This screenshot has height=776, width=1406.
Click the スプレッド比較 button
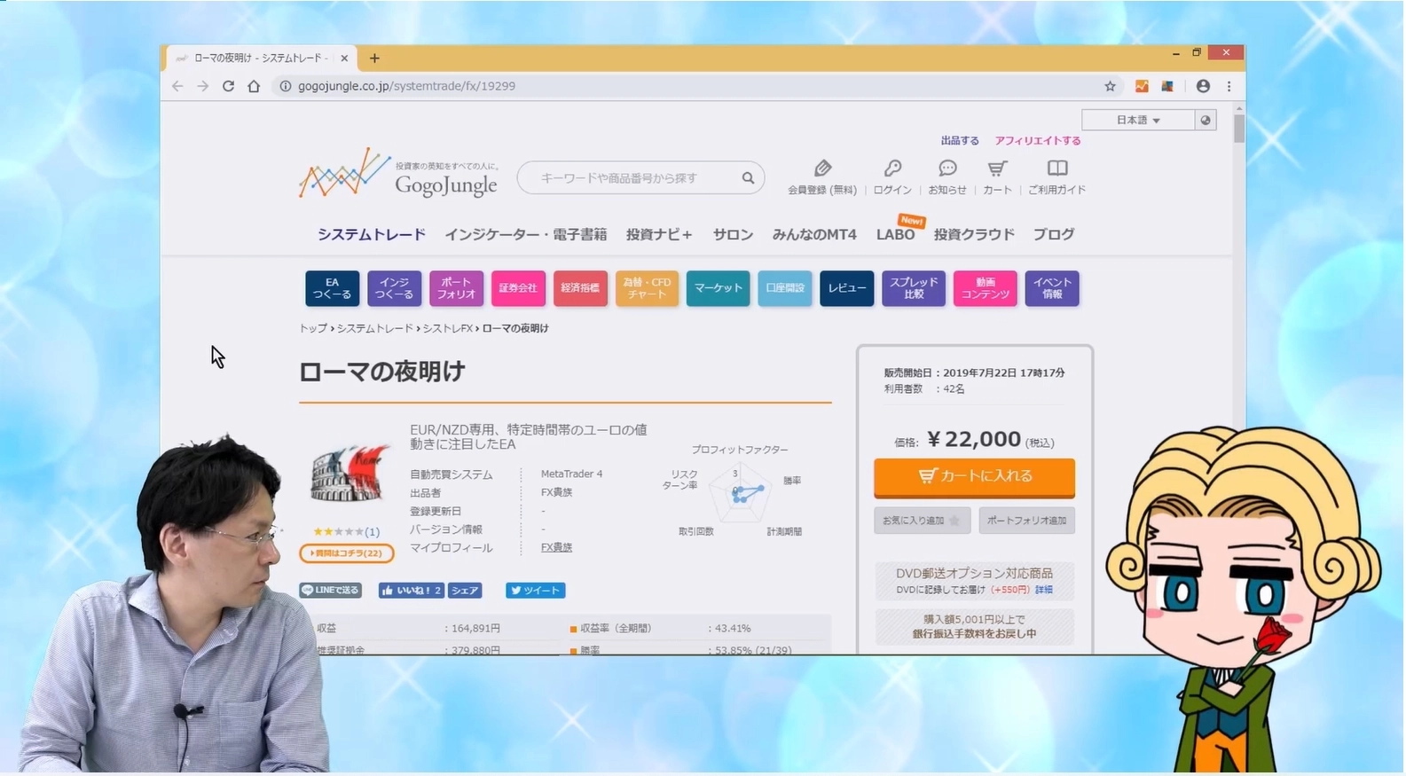(x=914, y=288)
